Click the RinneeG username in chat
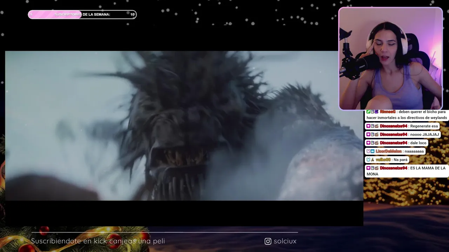Screen dimensions: 449x252 coord(388,112)
